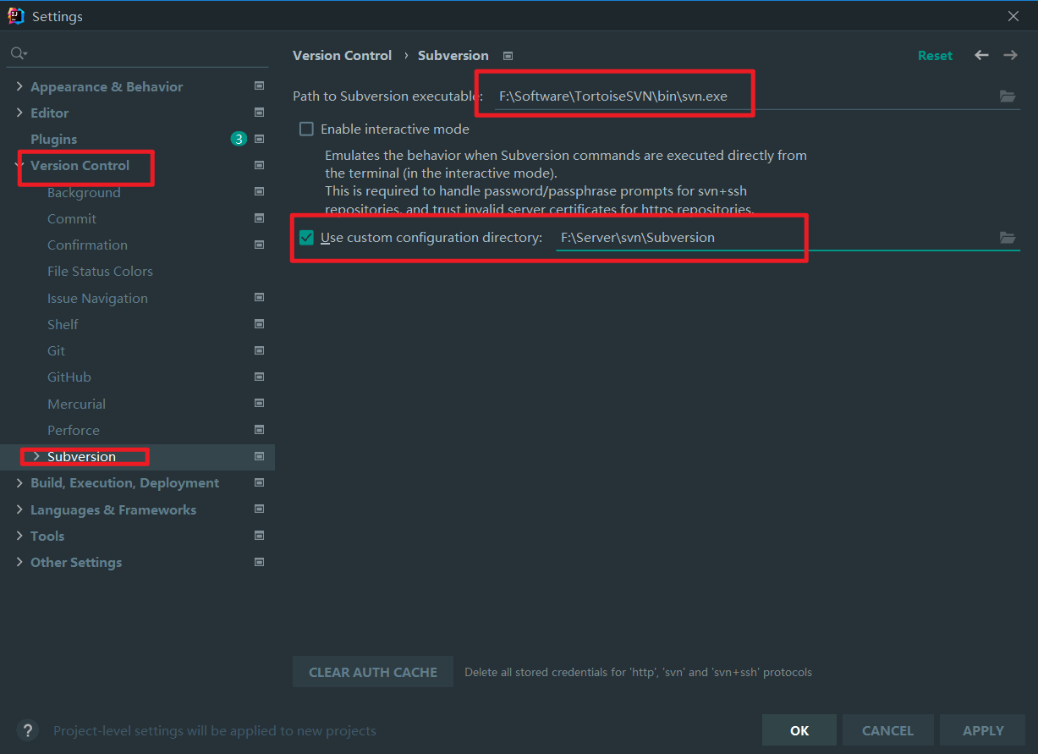
Task: Open File Status Colors settings
Action: pos(100,271)
